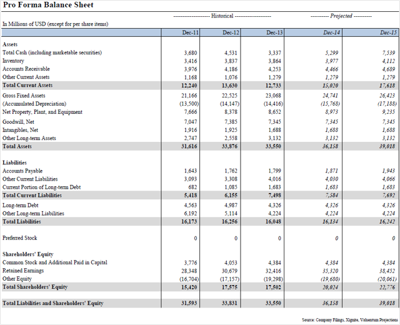Click the Historical section label

222,16
